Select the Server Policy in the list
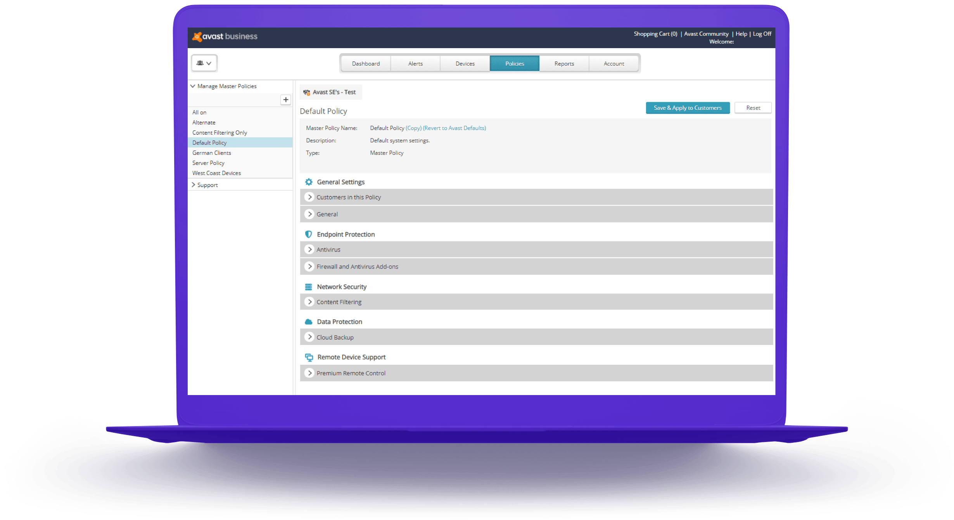The height and width of the screenshot is (520, 954). pos(208,163)
